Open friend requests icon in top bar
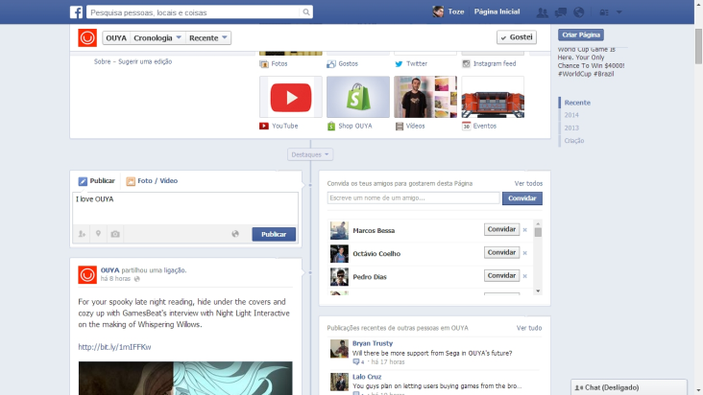This screenshot has width=703, height=395. point(542,12)
